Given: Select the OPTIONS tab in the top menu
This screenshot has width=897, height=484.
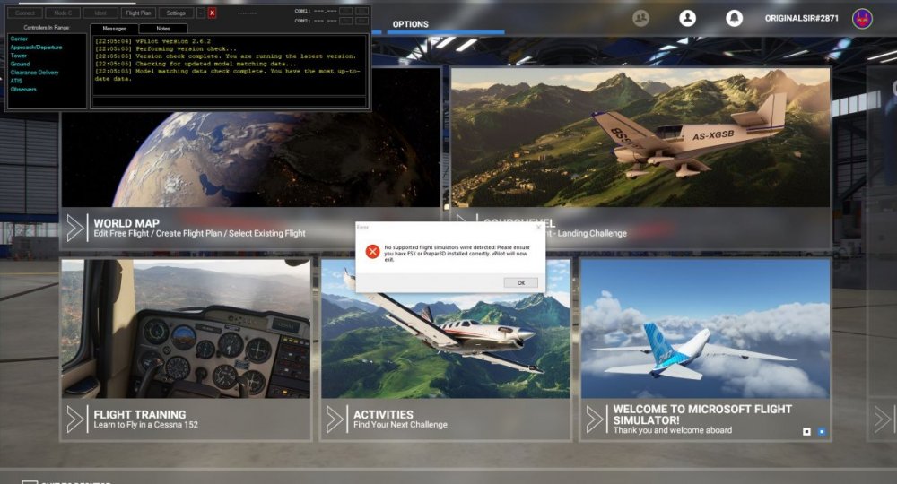Looking at the screenshot, I should click(x=410, y=24).
